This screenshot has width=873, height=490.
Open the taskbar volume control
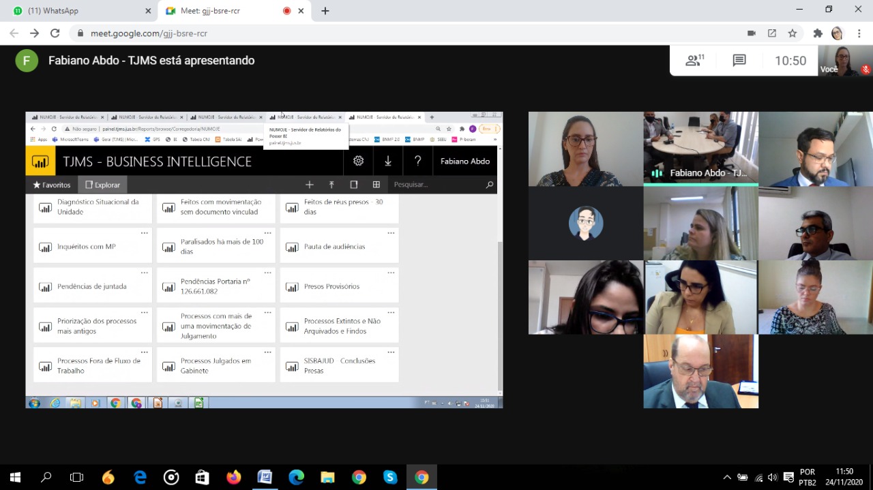click(x=772, y=478)
